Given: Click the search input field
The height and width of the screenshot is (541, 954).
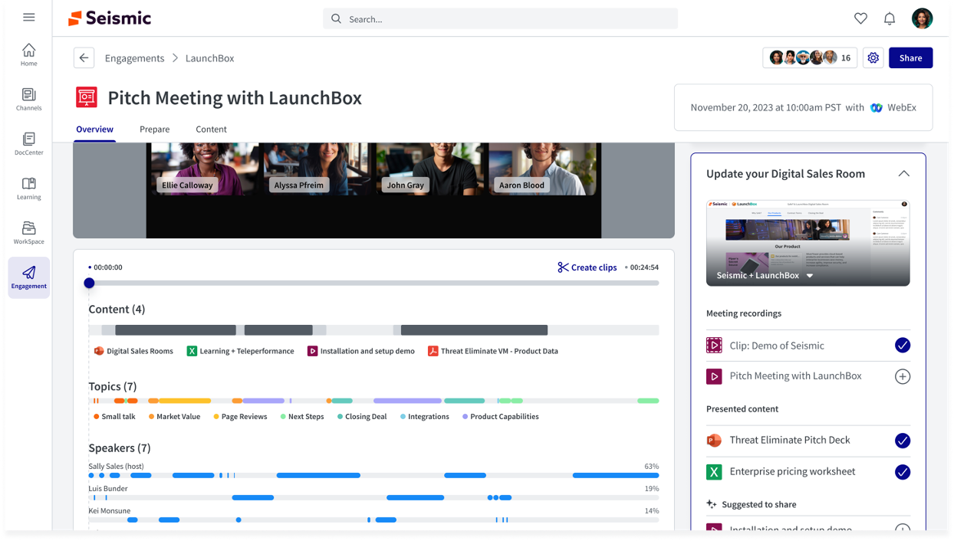Looking at the screenshot, I should pos(500,19).
